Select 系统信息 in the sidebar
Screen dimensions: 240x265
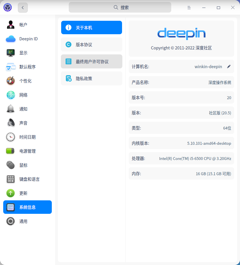[x=28, y=207]
